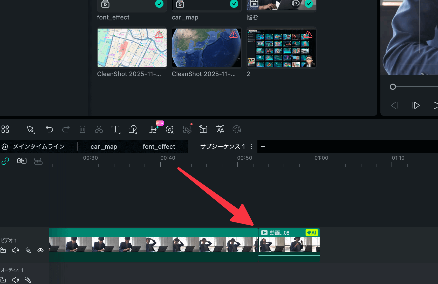Image resolution: width=438 pixels, height=284 pixels.
Task: Open メインタイムライン with home icon
Action: (x=4, y=146)
